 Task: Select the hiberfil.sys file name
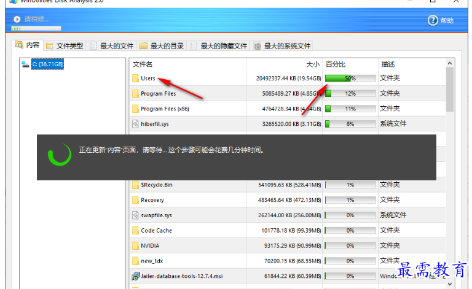[x=155, y=124]
